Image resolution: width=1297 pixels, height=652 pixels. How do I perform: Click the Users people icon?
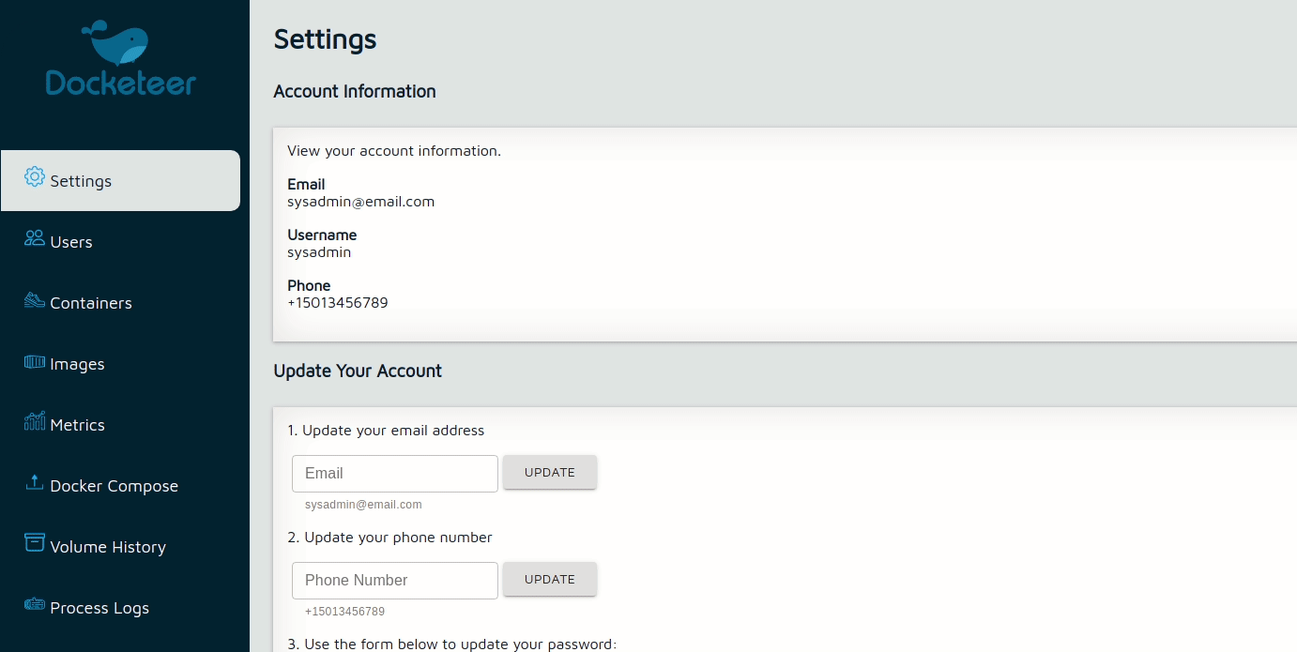click(x=35, y=238)
